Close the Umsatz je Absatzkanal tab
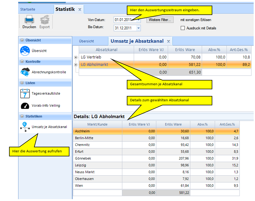This screenshot has width=255, height=201. coord(168,41)
